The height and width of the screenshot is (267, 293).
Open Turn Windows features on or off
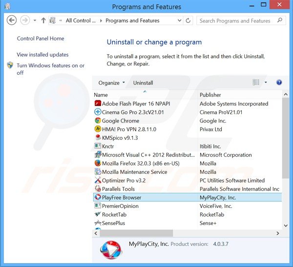click(x=50, y=69)
